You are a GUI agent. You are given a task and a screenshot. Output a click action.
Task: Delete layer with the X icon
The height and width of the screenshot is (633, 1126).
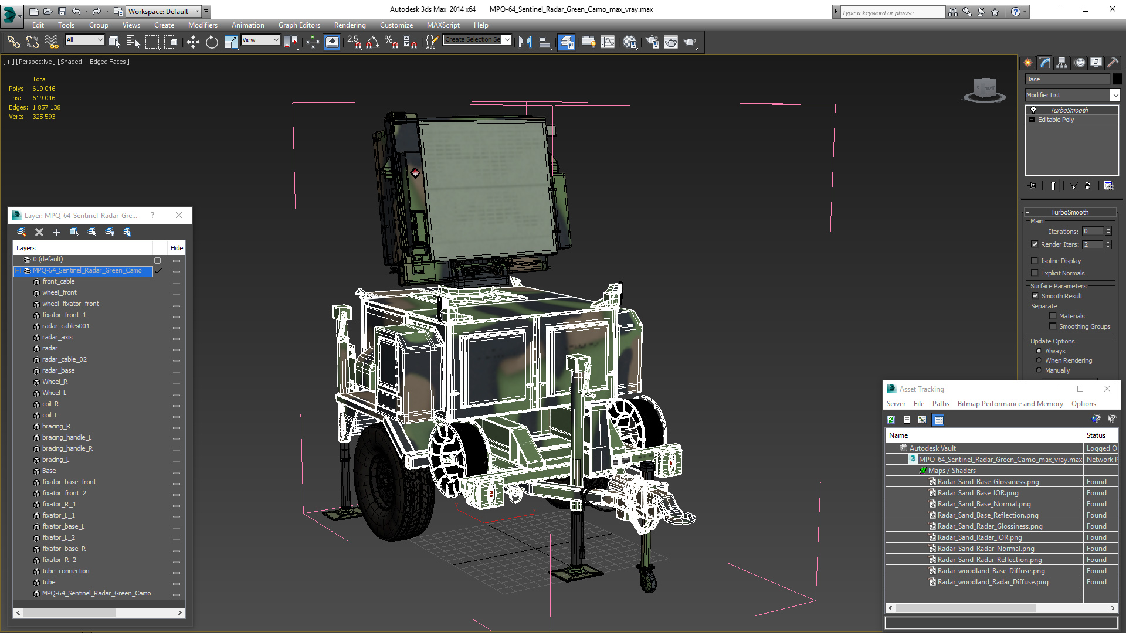tap(39, 232)
